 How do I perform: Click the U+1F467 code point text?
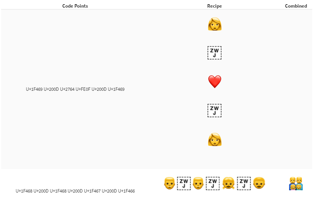[x=92, y=191]
